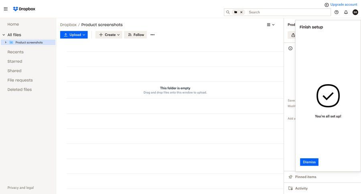Image resolution: width=361 pixels, height=194 pixels.
Task: Open Deleted files in the sidebar
Action: click(20, 89)
